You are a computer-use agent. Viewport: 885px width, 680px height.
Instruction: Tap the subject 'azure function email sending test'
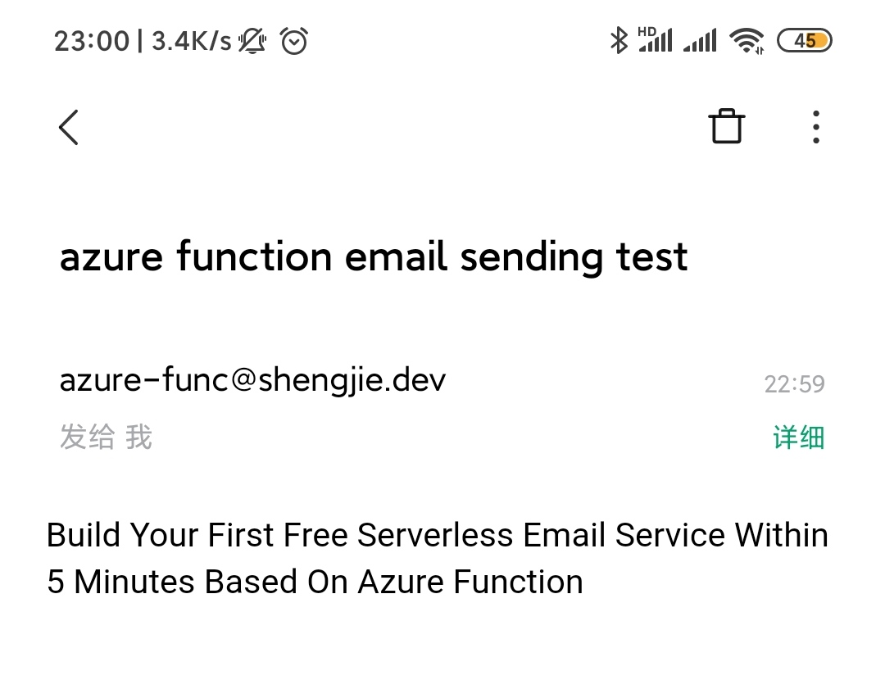pos(374,256)
